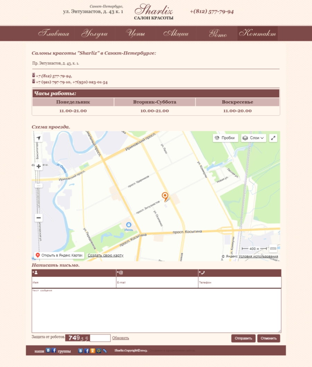
Task: Open the Главная menu page
Action: [x=53, y=33]
